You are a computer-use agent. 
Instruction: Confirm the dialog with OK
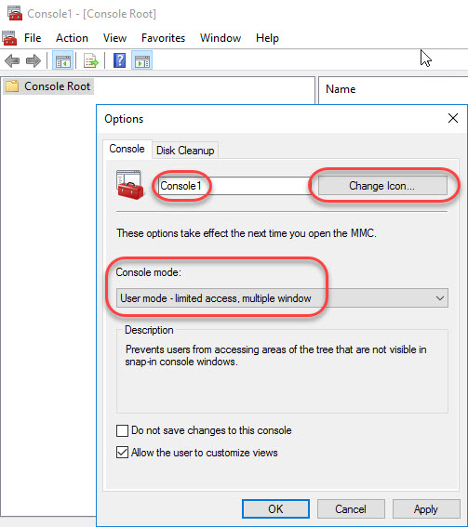(275, 508)
